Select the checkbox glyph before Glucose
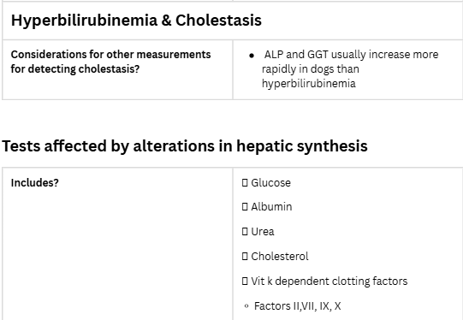The image size is (463, 320). (x=245, y=183)
